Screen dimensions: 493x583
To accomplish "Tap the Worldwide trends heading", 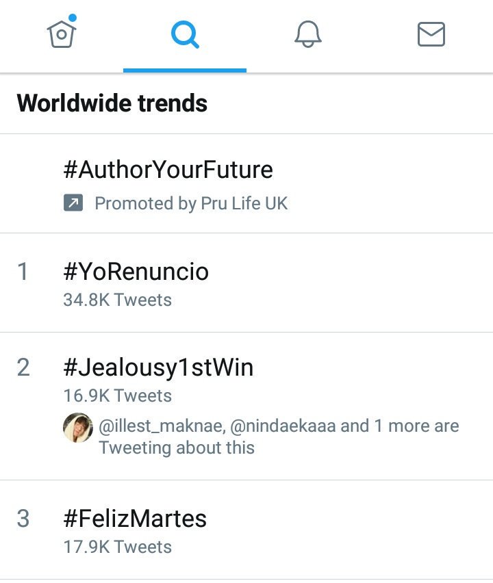I will (112, 103).
